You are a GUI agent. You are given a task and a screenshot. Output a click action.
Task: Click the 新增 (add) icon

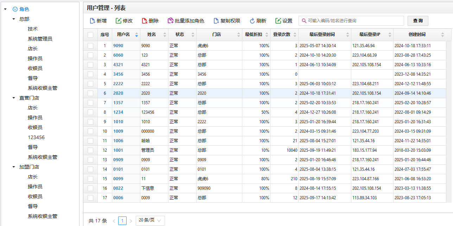[x=92, y=21]
